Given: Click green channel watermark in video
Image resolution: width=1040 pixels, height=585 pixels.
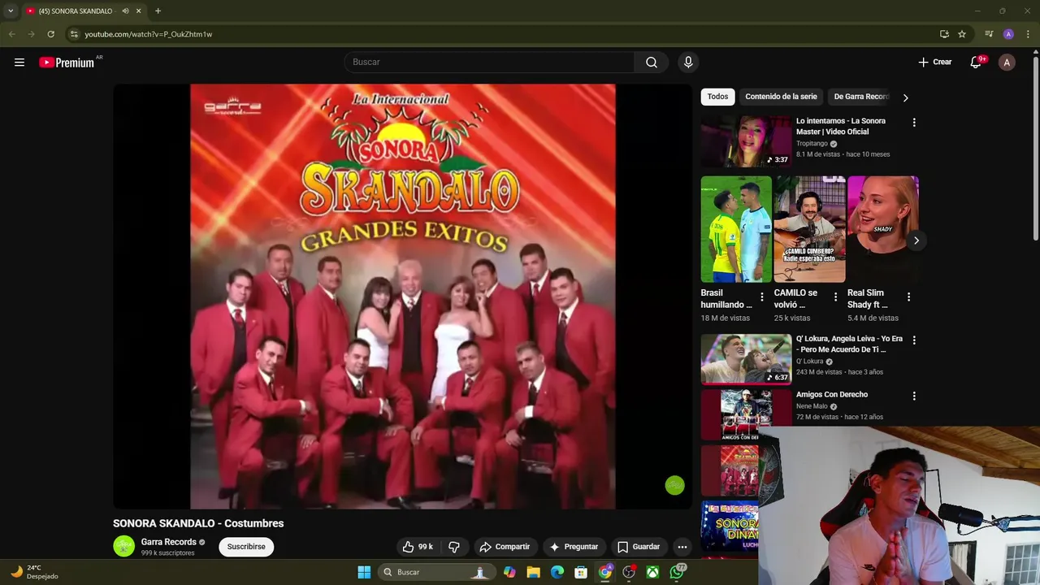Looking at the screenshot, I should coord(674,486).
